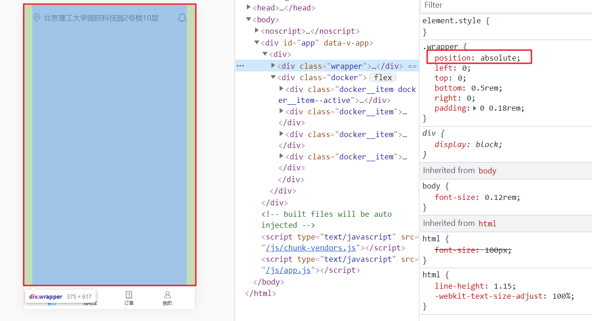Select the closing </html> tag row
Viewport: 592px width, 321px height.
point(260,293)
